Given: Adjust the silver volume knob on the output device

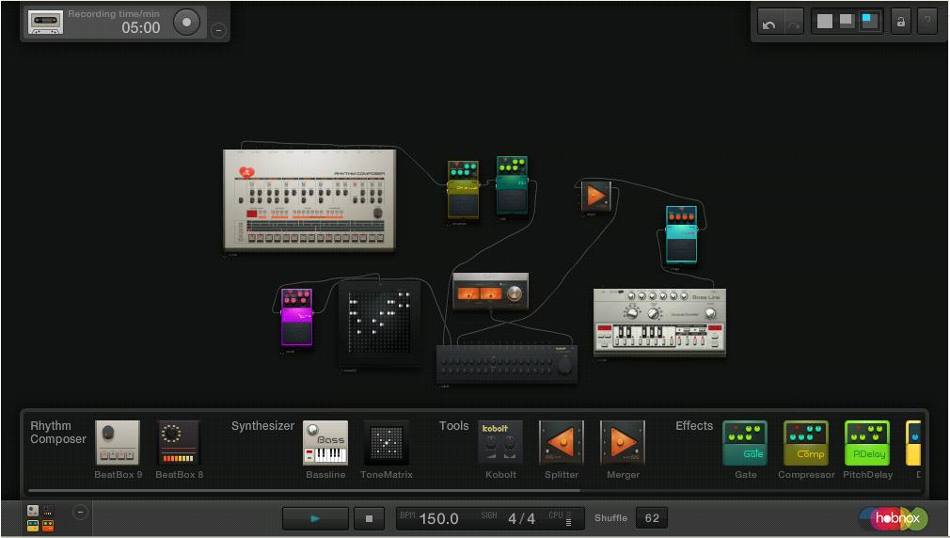Looking at the screenshot, I should pos(514,293).
